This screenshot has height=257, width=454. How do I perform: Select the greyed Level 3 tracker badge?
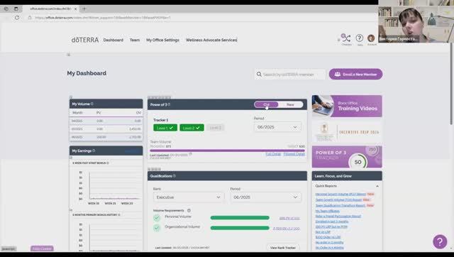pyautogui.click(x=215, y=128)
